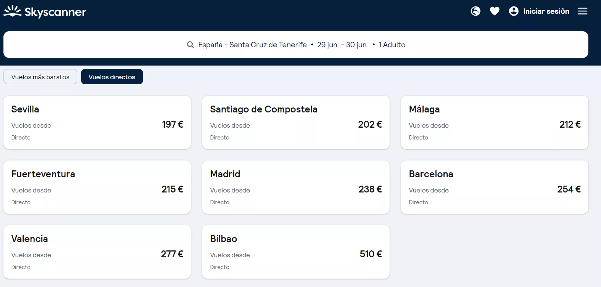The image size is (601, 287).
Task: Click the search magnifier icon
Action: tap(190, 45)
